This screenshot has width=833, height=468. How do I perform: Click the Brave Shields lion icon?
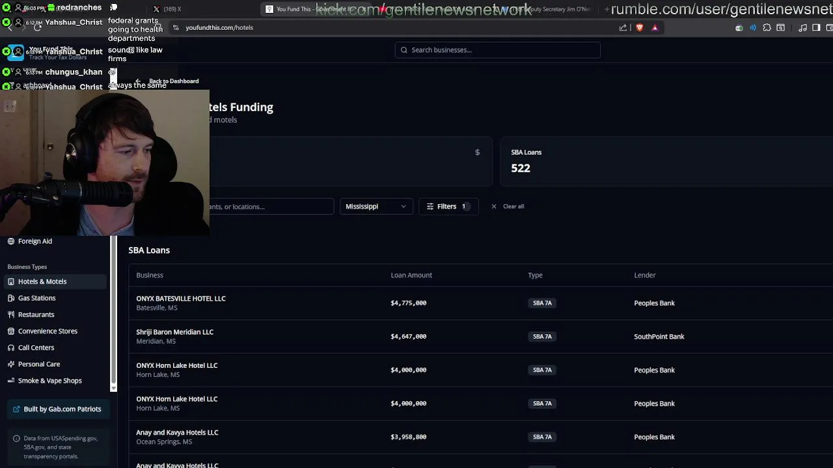tap(640, 27)
